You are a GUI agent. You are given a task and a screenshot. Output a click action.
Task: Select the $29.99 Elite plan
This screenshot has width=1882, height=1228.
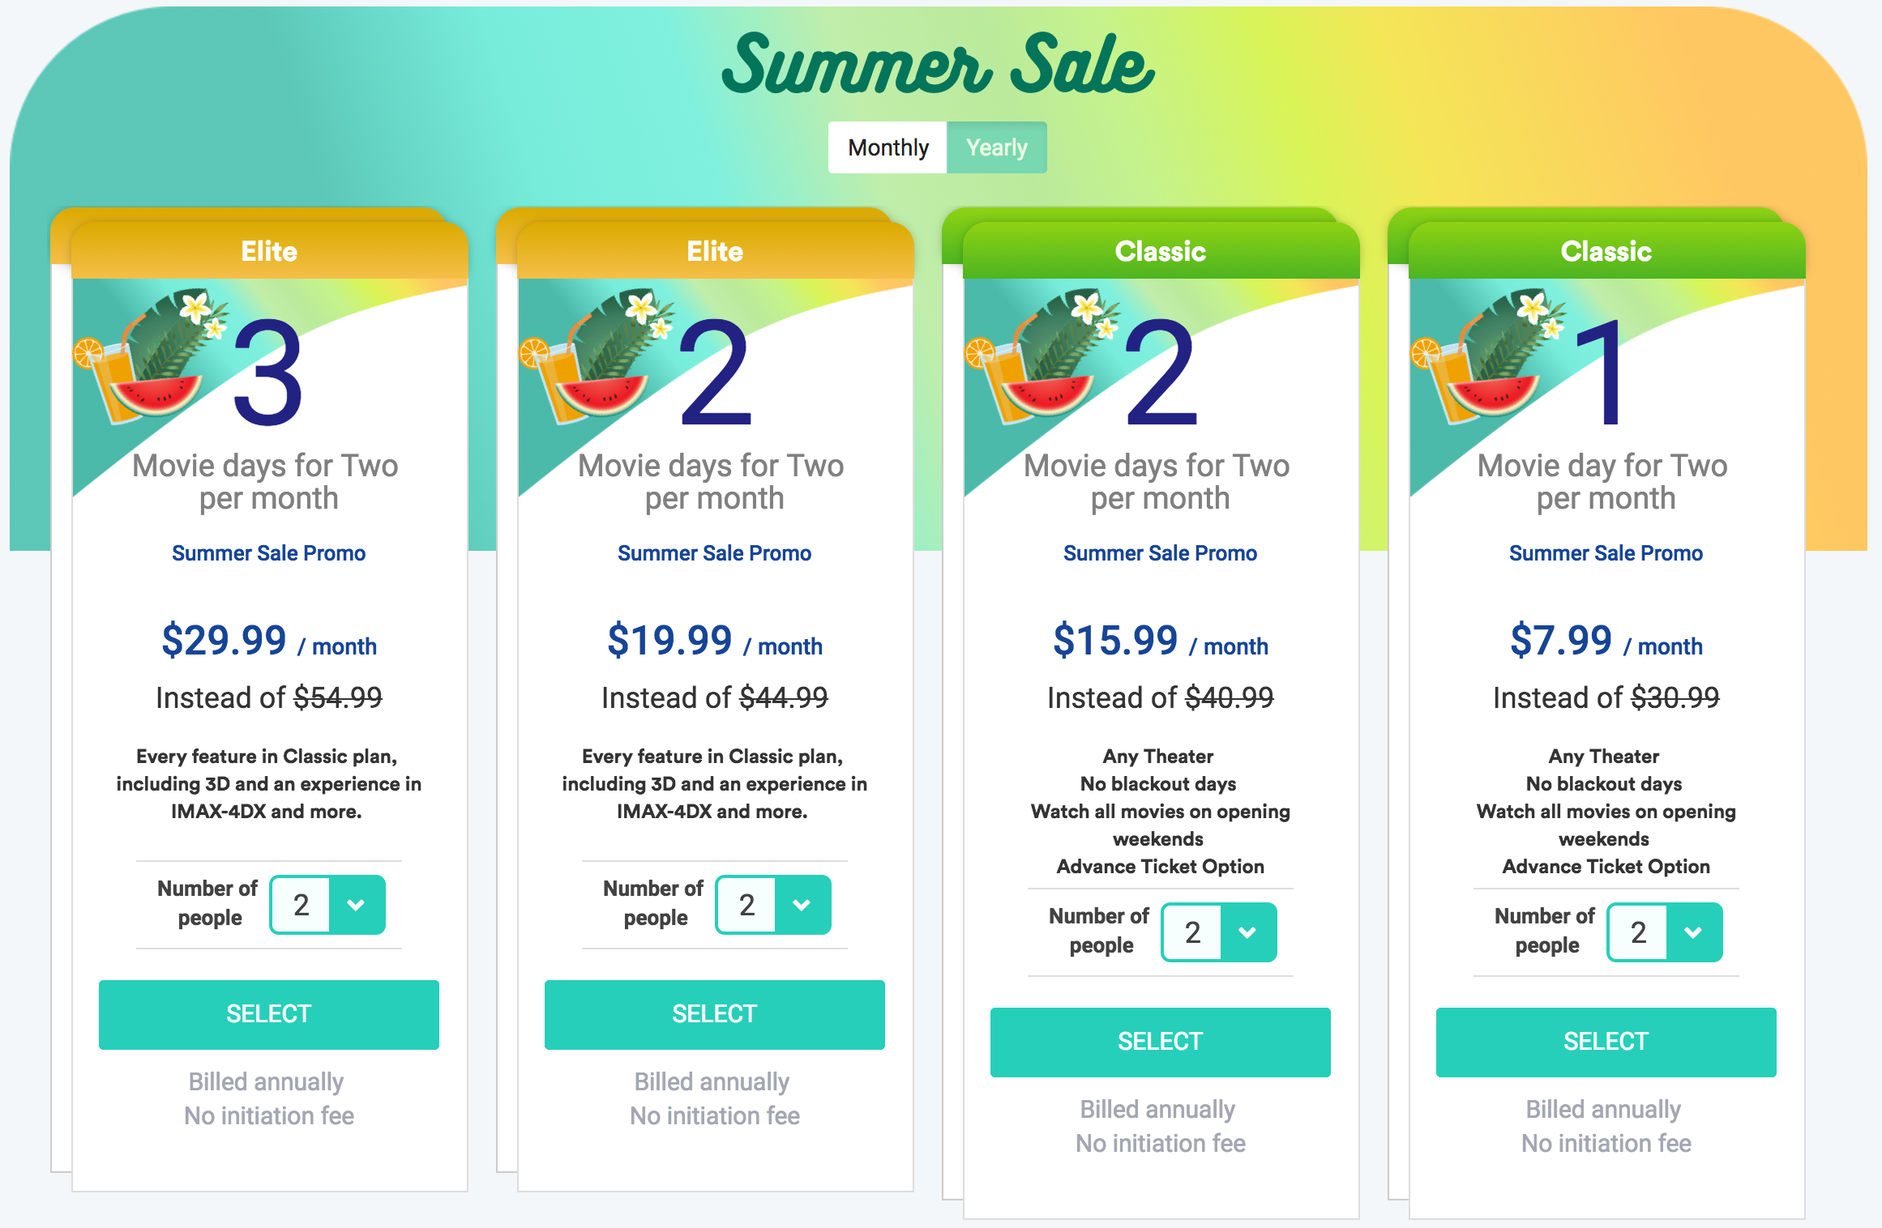click(269, 1014)
